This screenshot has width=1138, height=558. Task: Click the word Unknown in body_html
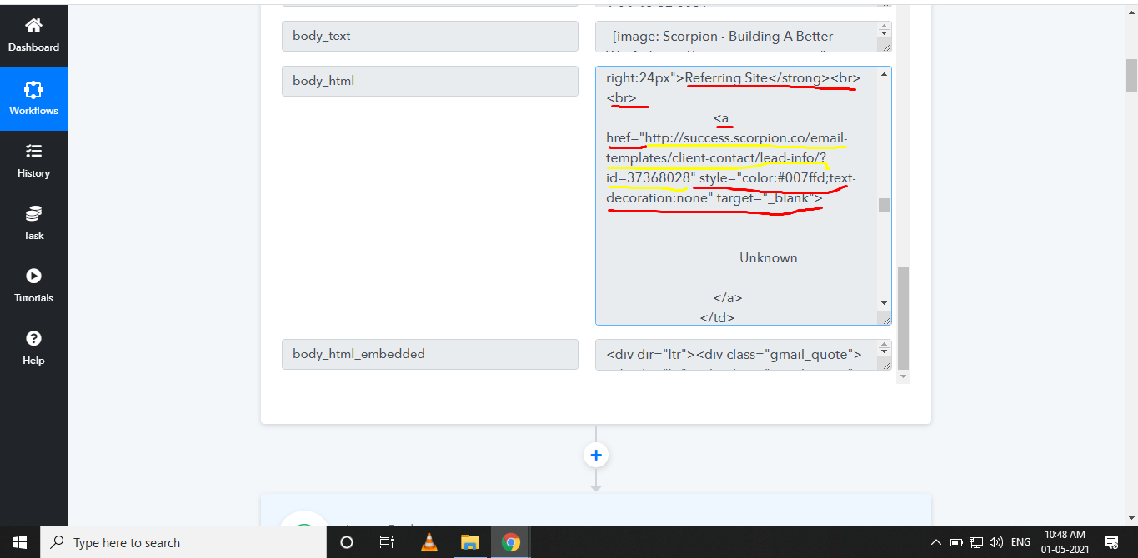pyautogui.click(x=769, y=258)
